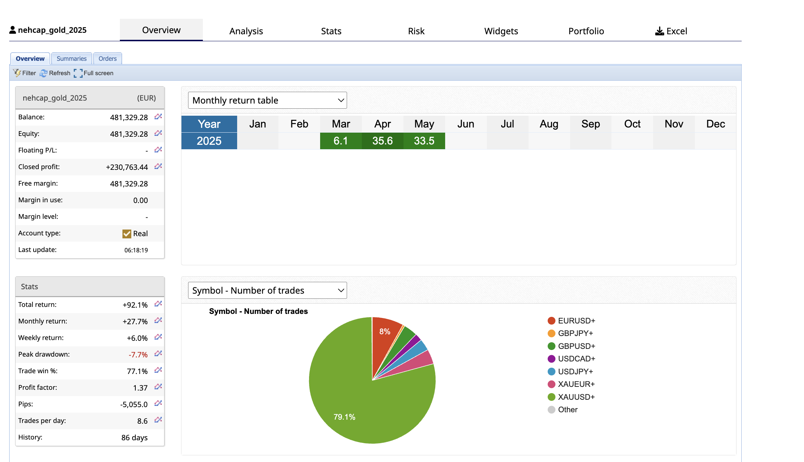Click chart icon next to Balance
This screenshot has height=462, width=804.
(158, 117)
